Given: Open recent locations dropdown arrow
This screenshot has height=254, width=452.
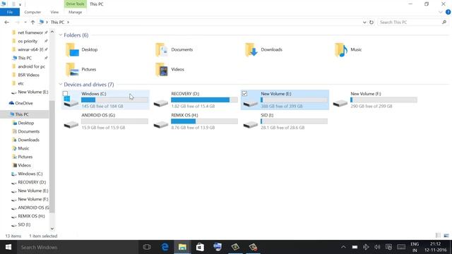Looking at the screenshot, I should [25, 22].
